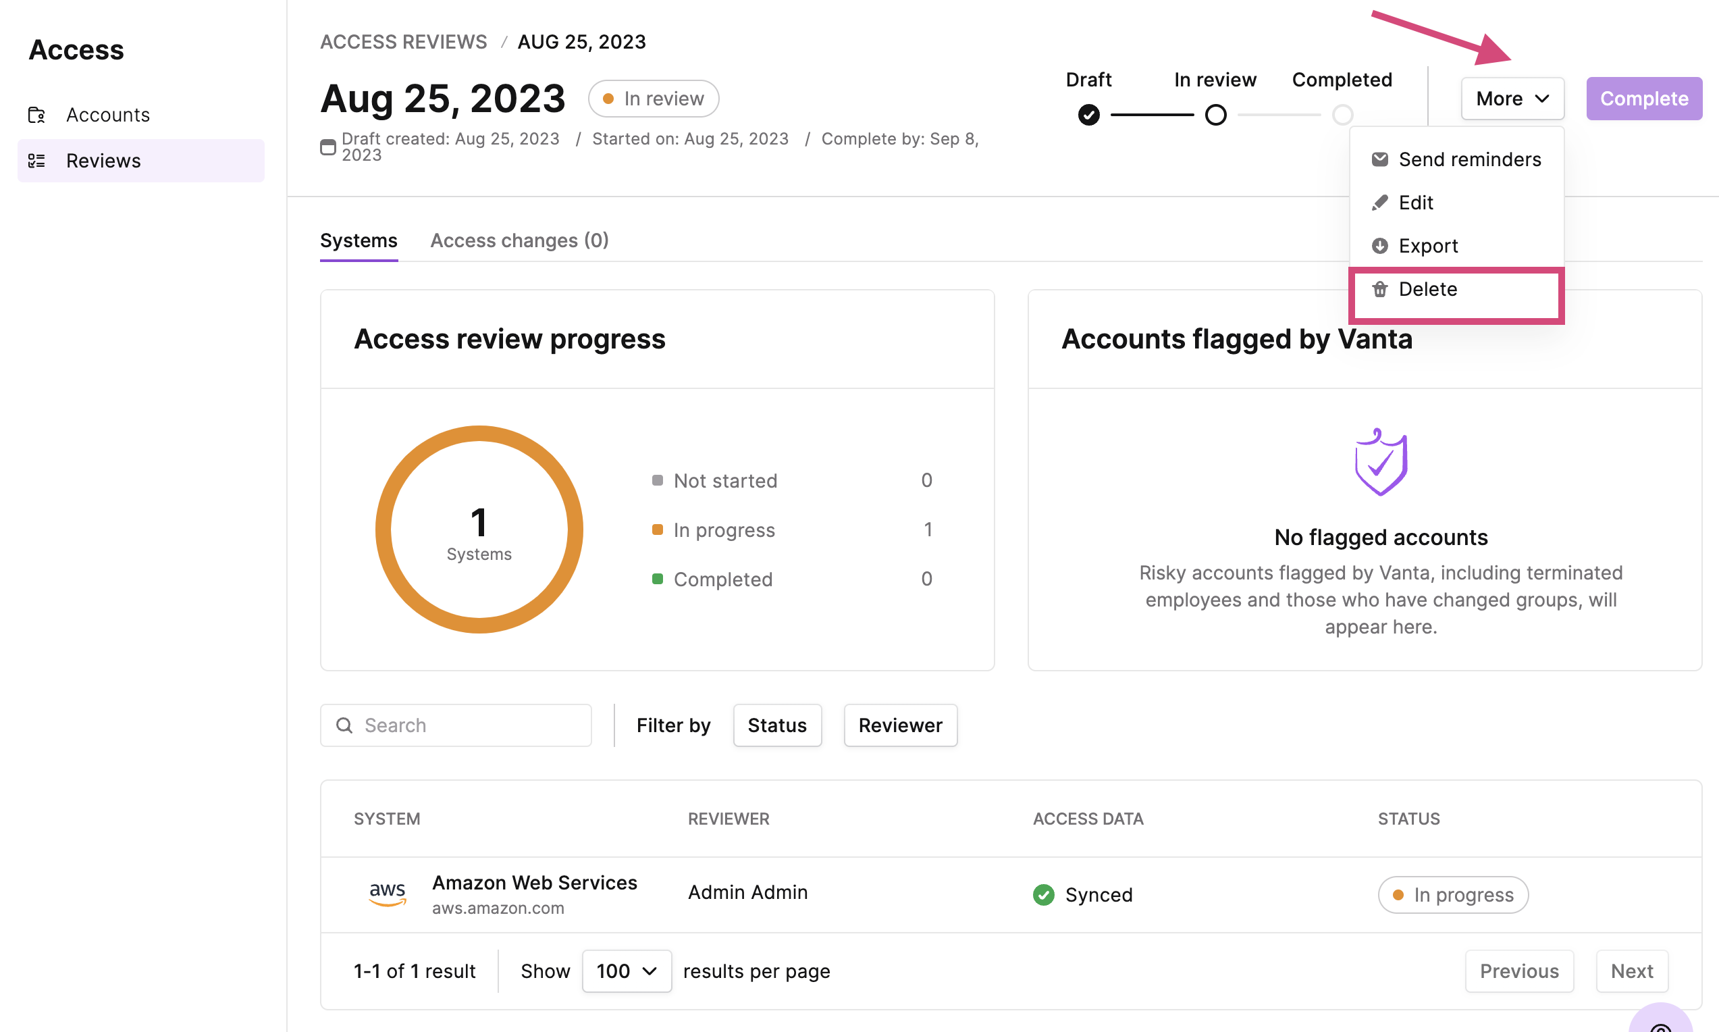The height and width of the screenshot is (1032, 1719).
Task: Choose Delete from the More menu
Action: 1456,288
